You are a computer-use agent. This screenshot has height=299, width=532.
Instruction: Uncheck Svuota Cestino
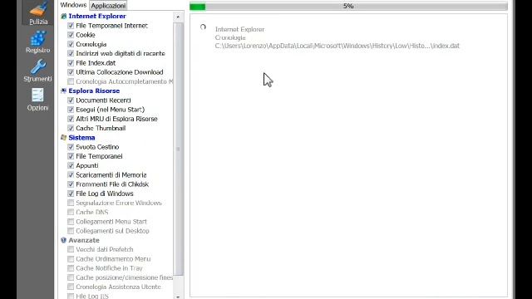(x=71, y=147)
